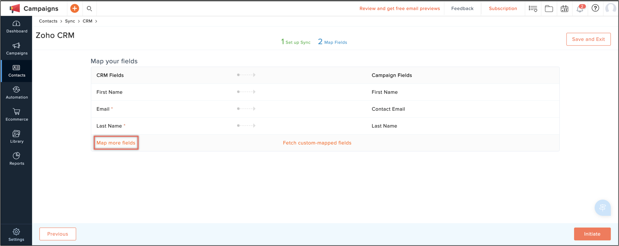Open the folder icon in the top bar
The height and width of the screenshot is (246, 619).
pyautogui.click(x=549, y=8)
